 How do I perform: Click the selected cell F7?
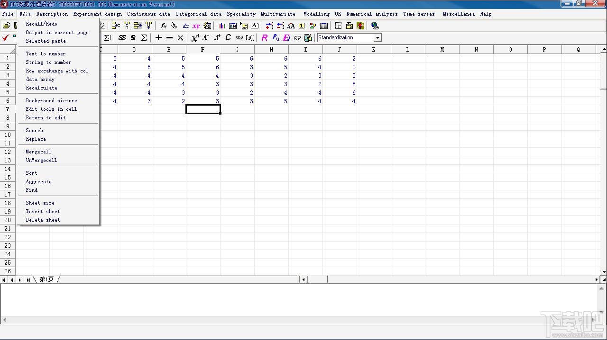(203, 109)
